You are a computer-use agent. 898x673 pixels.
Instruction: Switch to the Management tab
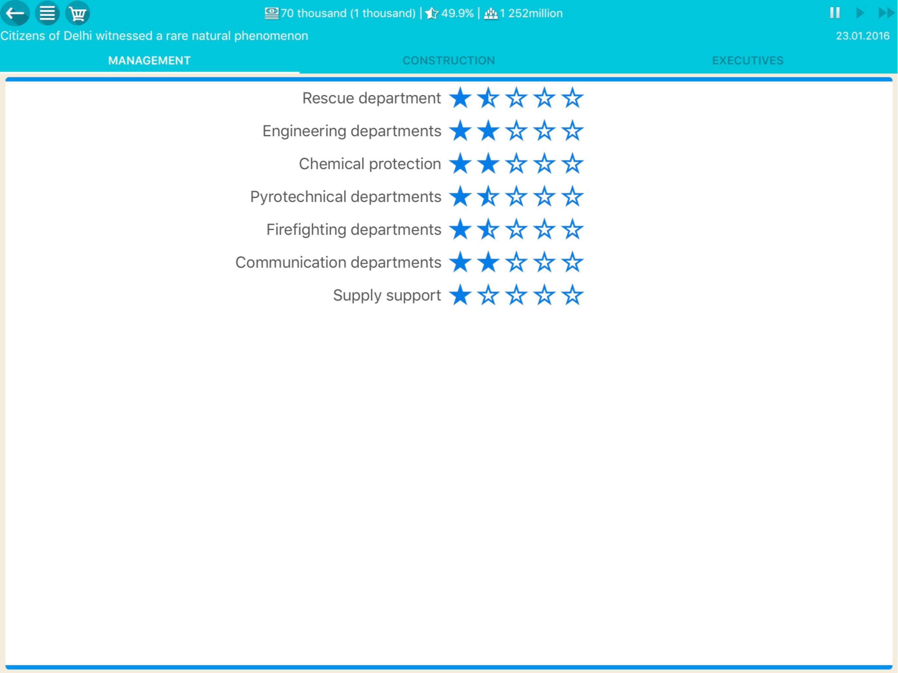pos(150,60)
